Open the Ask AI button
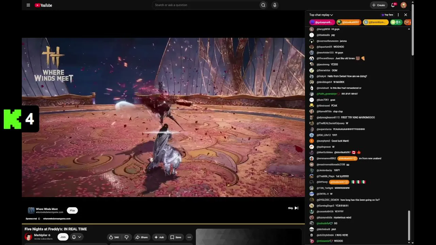The width and height of the screenshot is (436, 245). click(x=159, y=237)
